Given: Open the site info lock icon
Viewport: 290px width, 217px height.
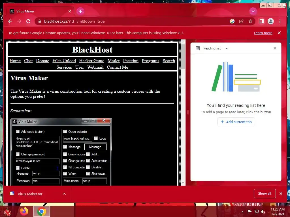Looking at the screenshot, I should (x=39, y=21).
